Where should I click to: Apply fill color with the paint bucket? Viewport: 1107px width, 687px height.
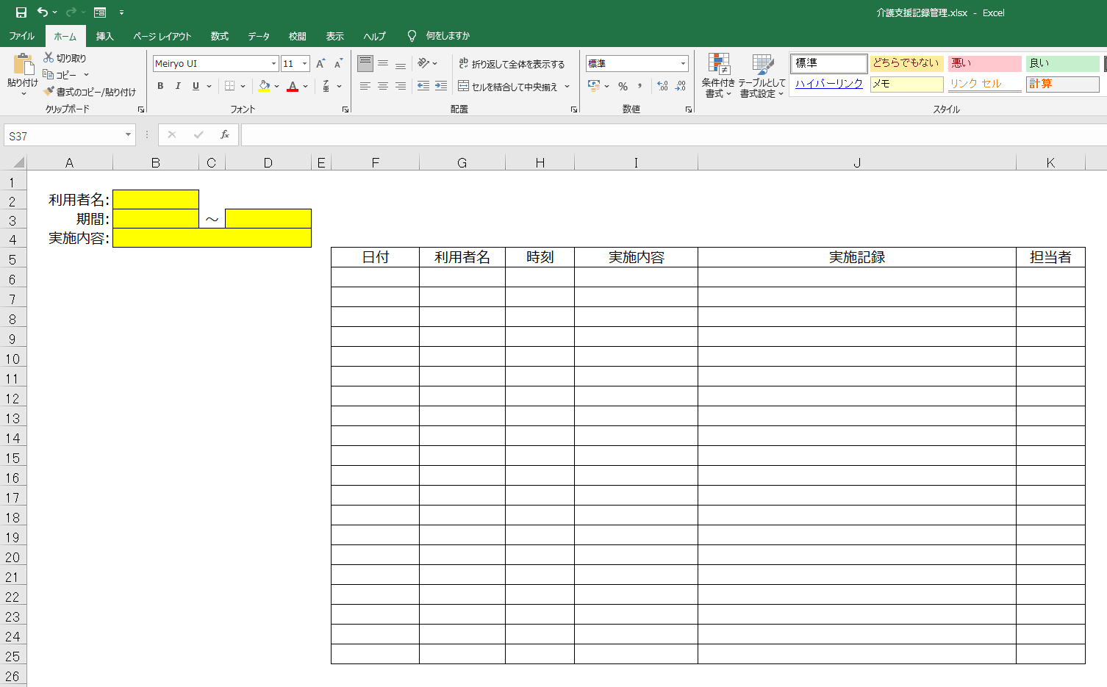264,86
